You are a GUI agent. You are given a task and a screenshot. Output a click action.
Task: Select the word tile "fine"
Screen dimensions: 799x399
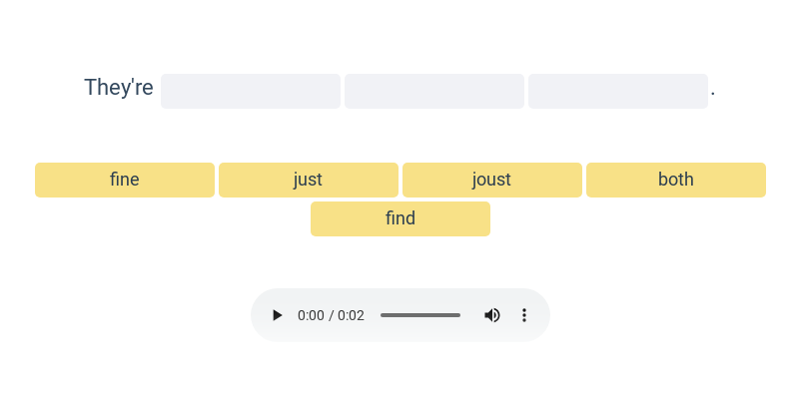(125, 180)
